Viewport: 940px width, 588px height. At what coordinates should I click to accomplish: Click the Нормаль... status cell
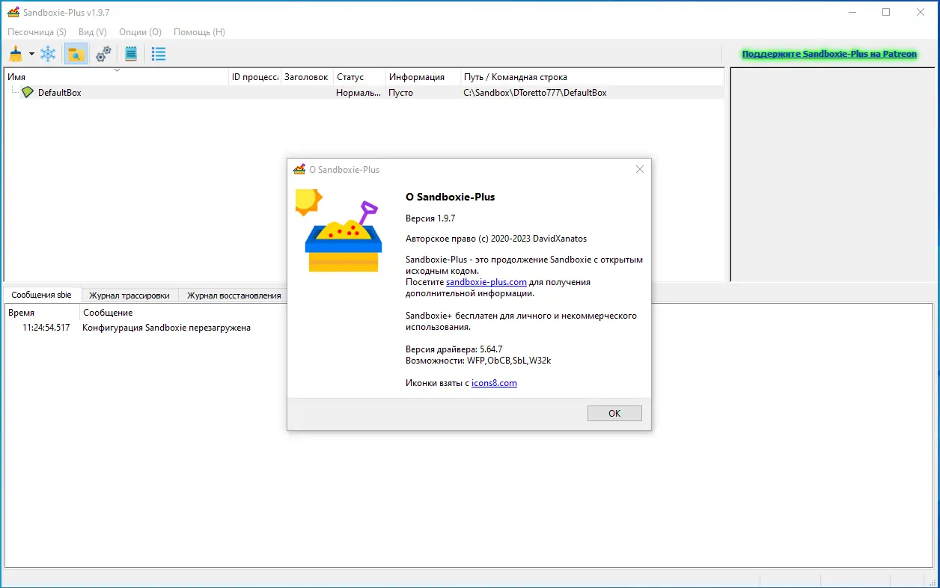click(x=358, y=93)
